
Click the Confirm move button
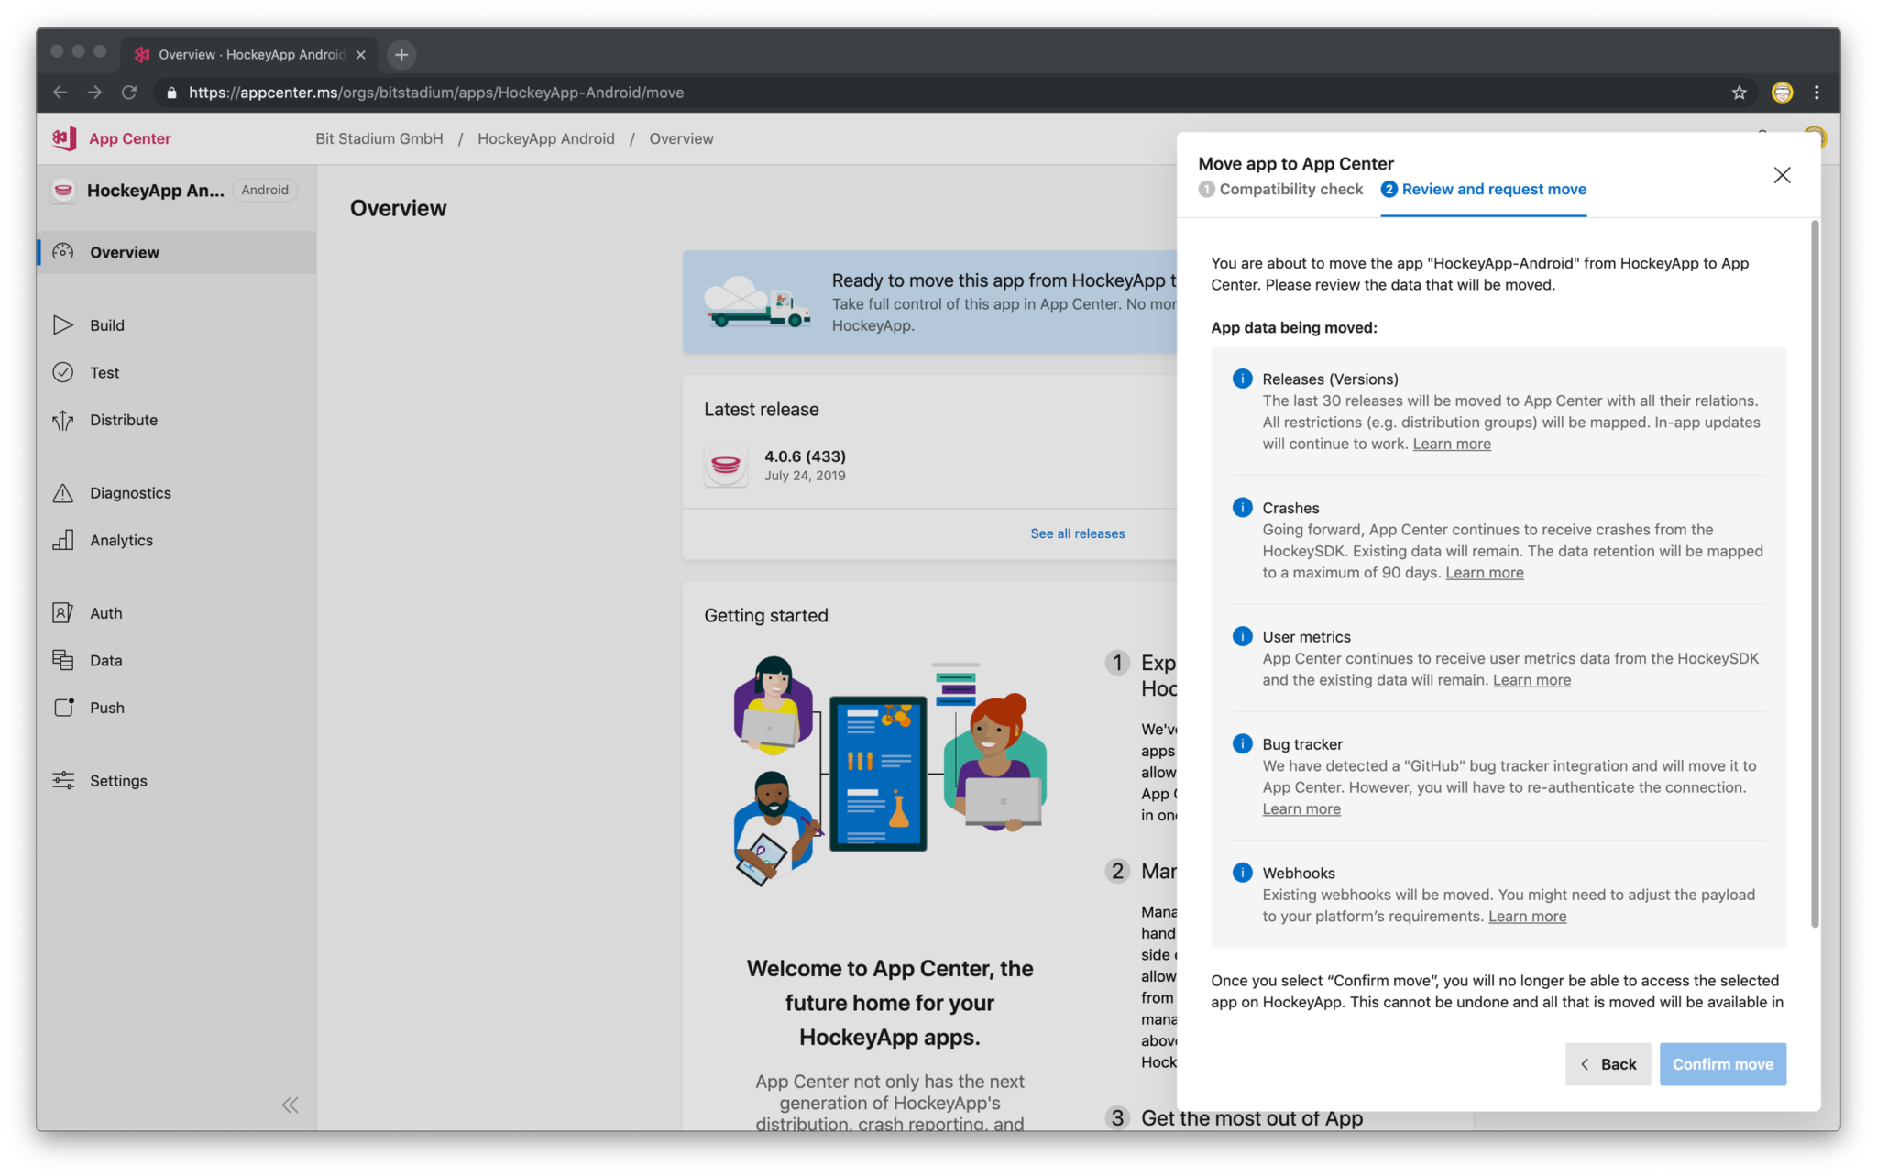(1723, 1063)
